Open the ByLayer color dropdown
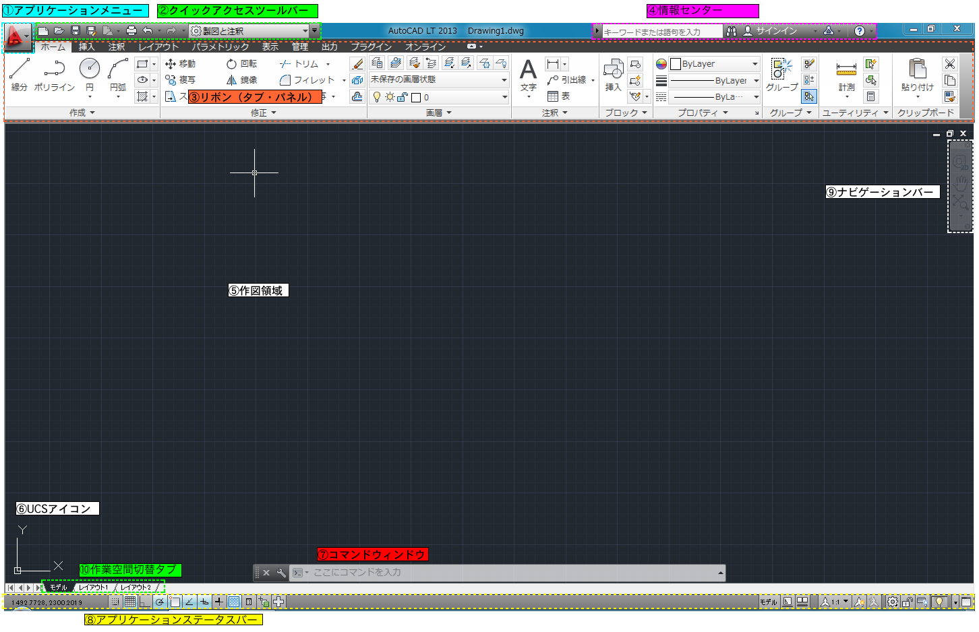Viewport: 979px width, 632px height. pos(715,64)
